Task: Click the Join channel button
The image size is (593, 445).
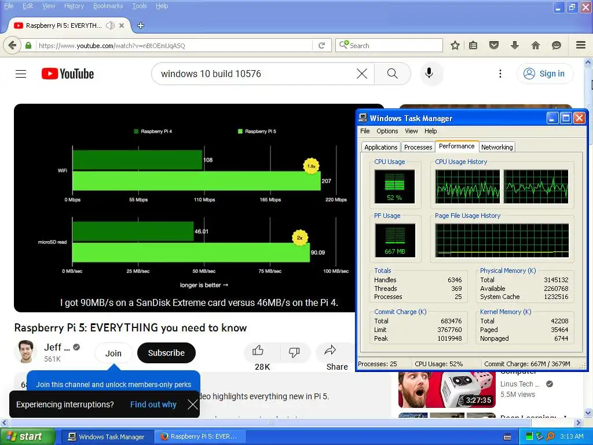Action: tap(113, 353)
